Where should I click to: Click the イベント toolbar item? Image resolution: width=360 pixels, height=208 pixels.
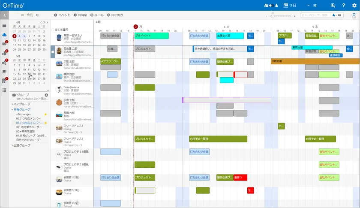[x=62, y=15]
